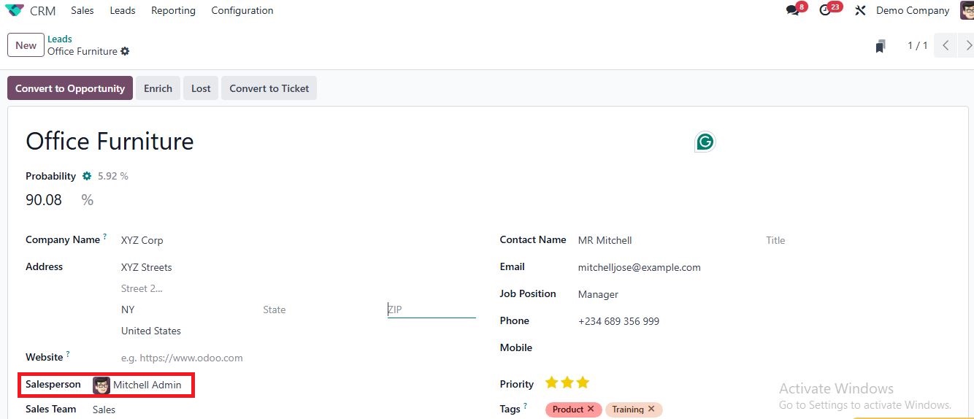This screenshot has height=419, width=974.
Task: Set priority to three stars
Action: coord(583,383)
